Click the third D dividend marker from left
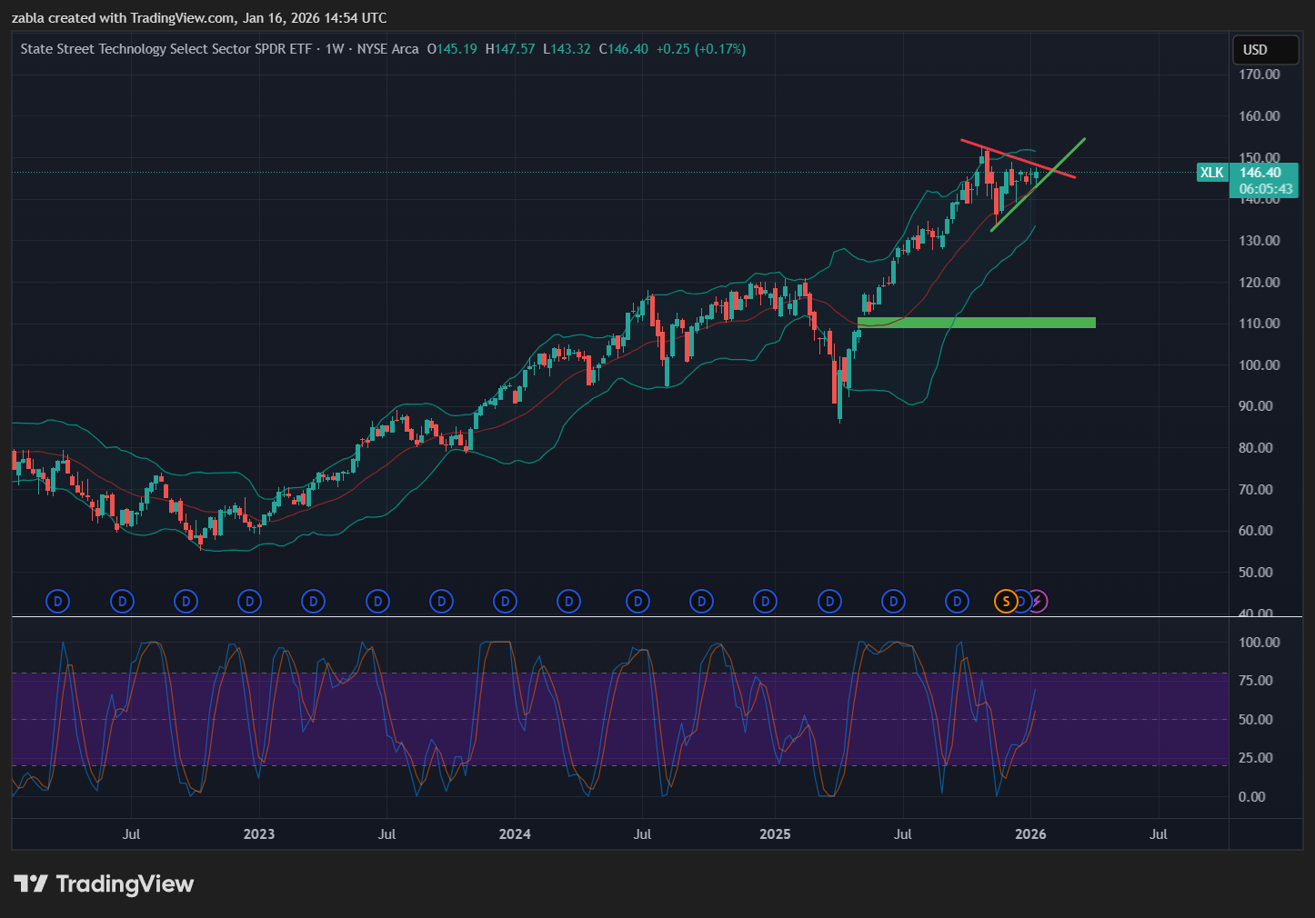This screenshot has height=918, width=1315. point(186,601)
